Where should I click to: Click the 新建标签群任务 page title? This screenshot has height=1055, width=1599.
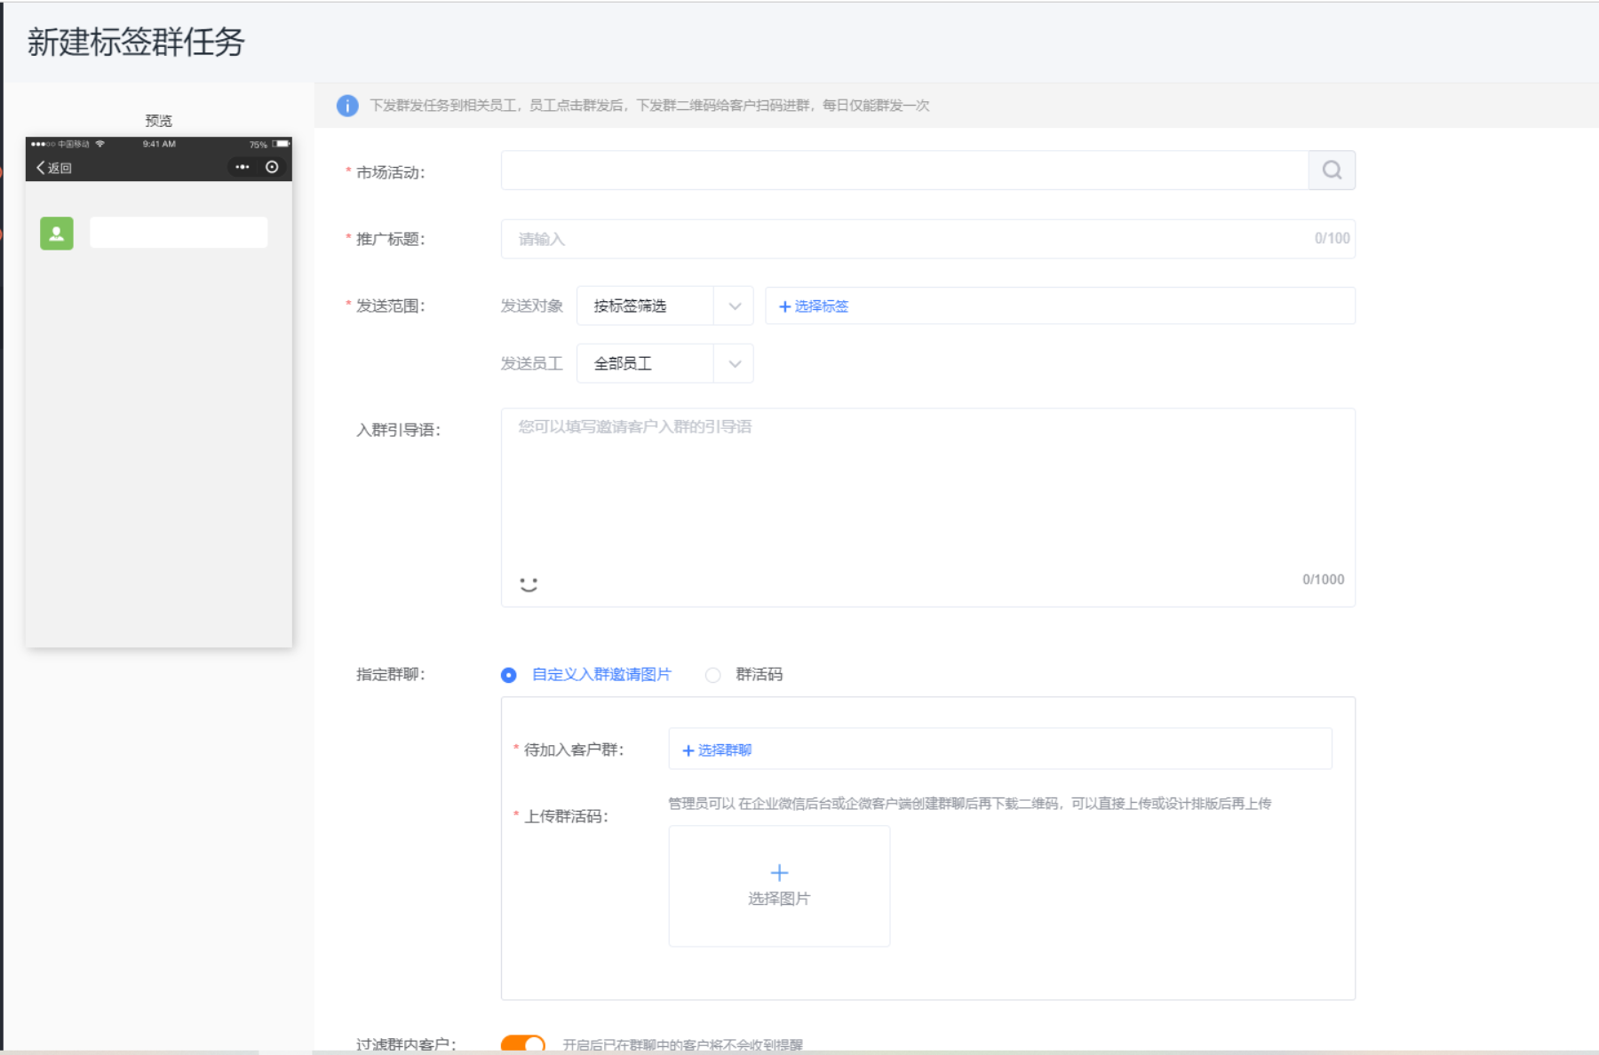click(x=136, y=42)
